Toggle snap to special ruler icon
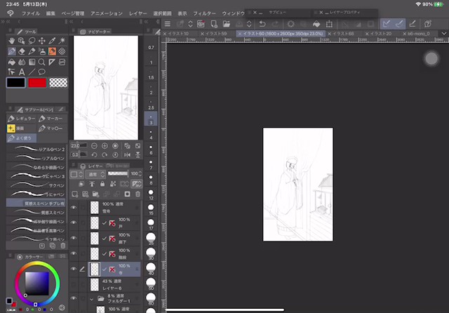The width and height of the screenshot is (449, 313). click(x=399, y=24)
